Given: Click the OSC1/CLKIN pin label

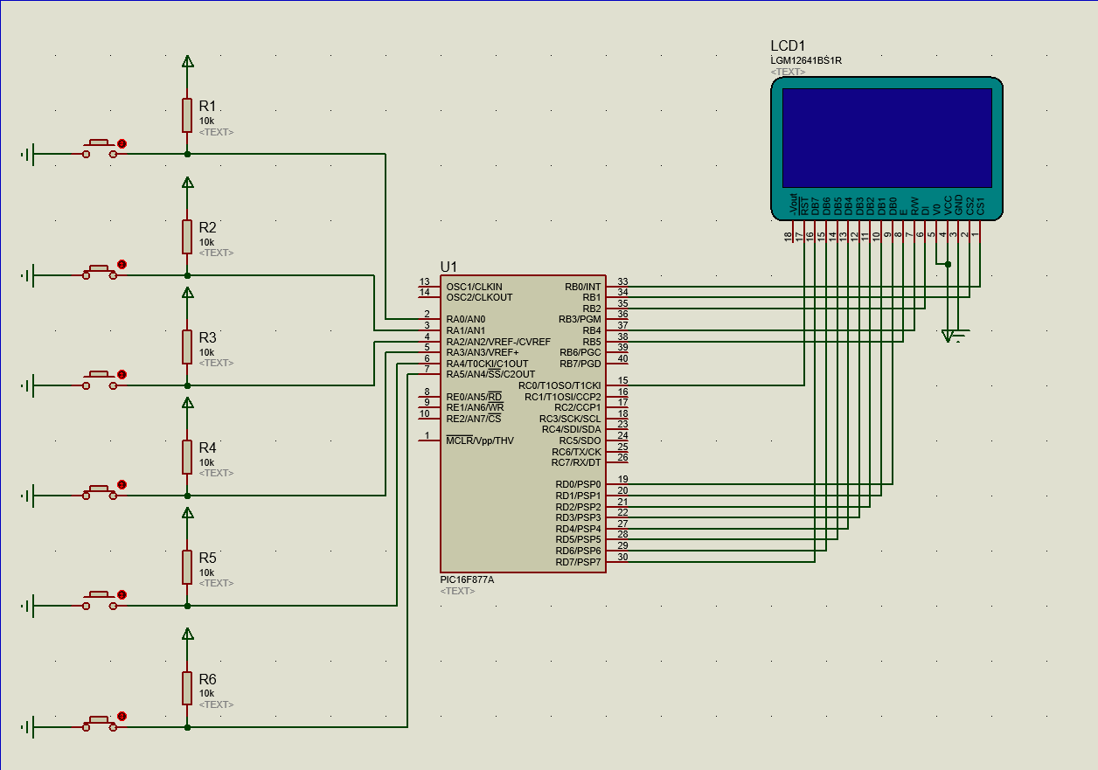Looking at the screenshot, I should (474, 287).
